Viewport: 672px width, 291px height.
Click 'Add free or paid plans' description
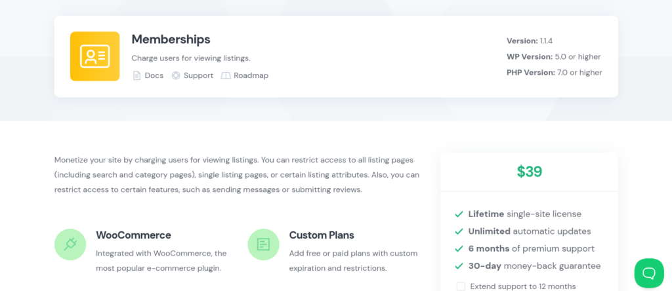pyautogui.click(x=353, y=261)
